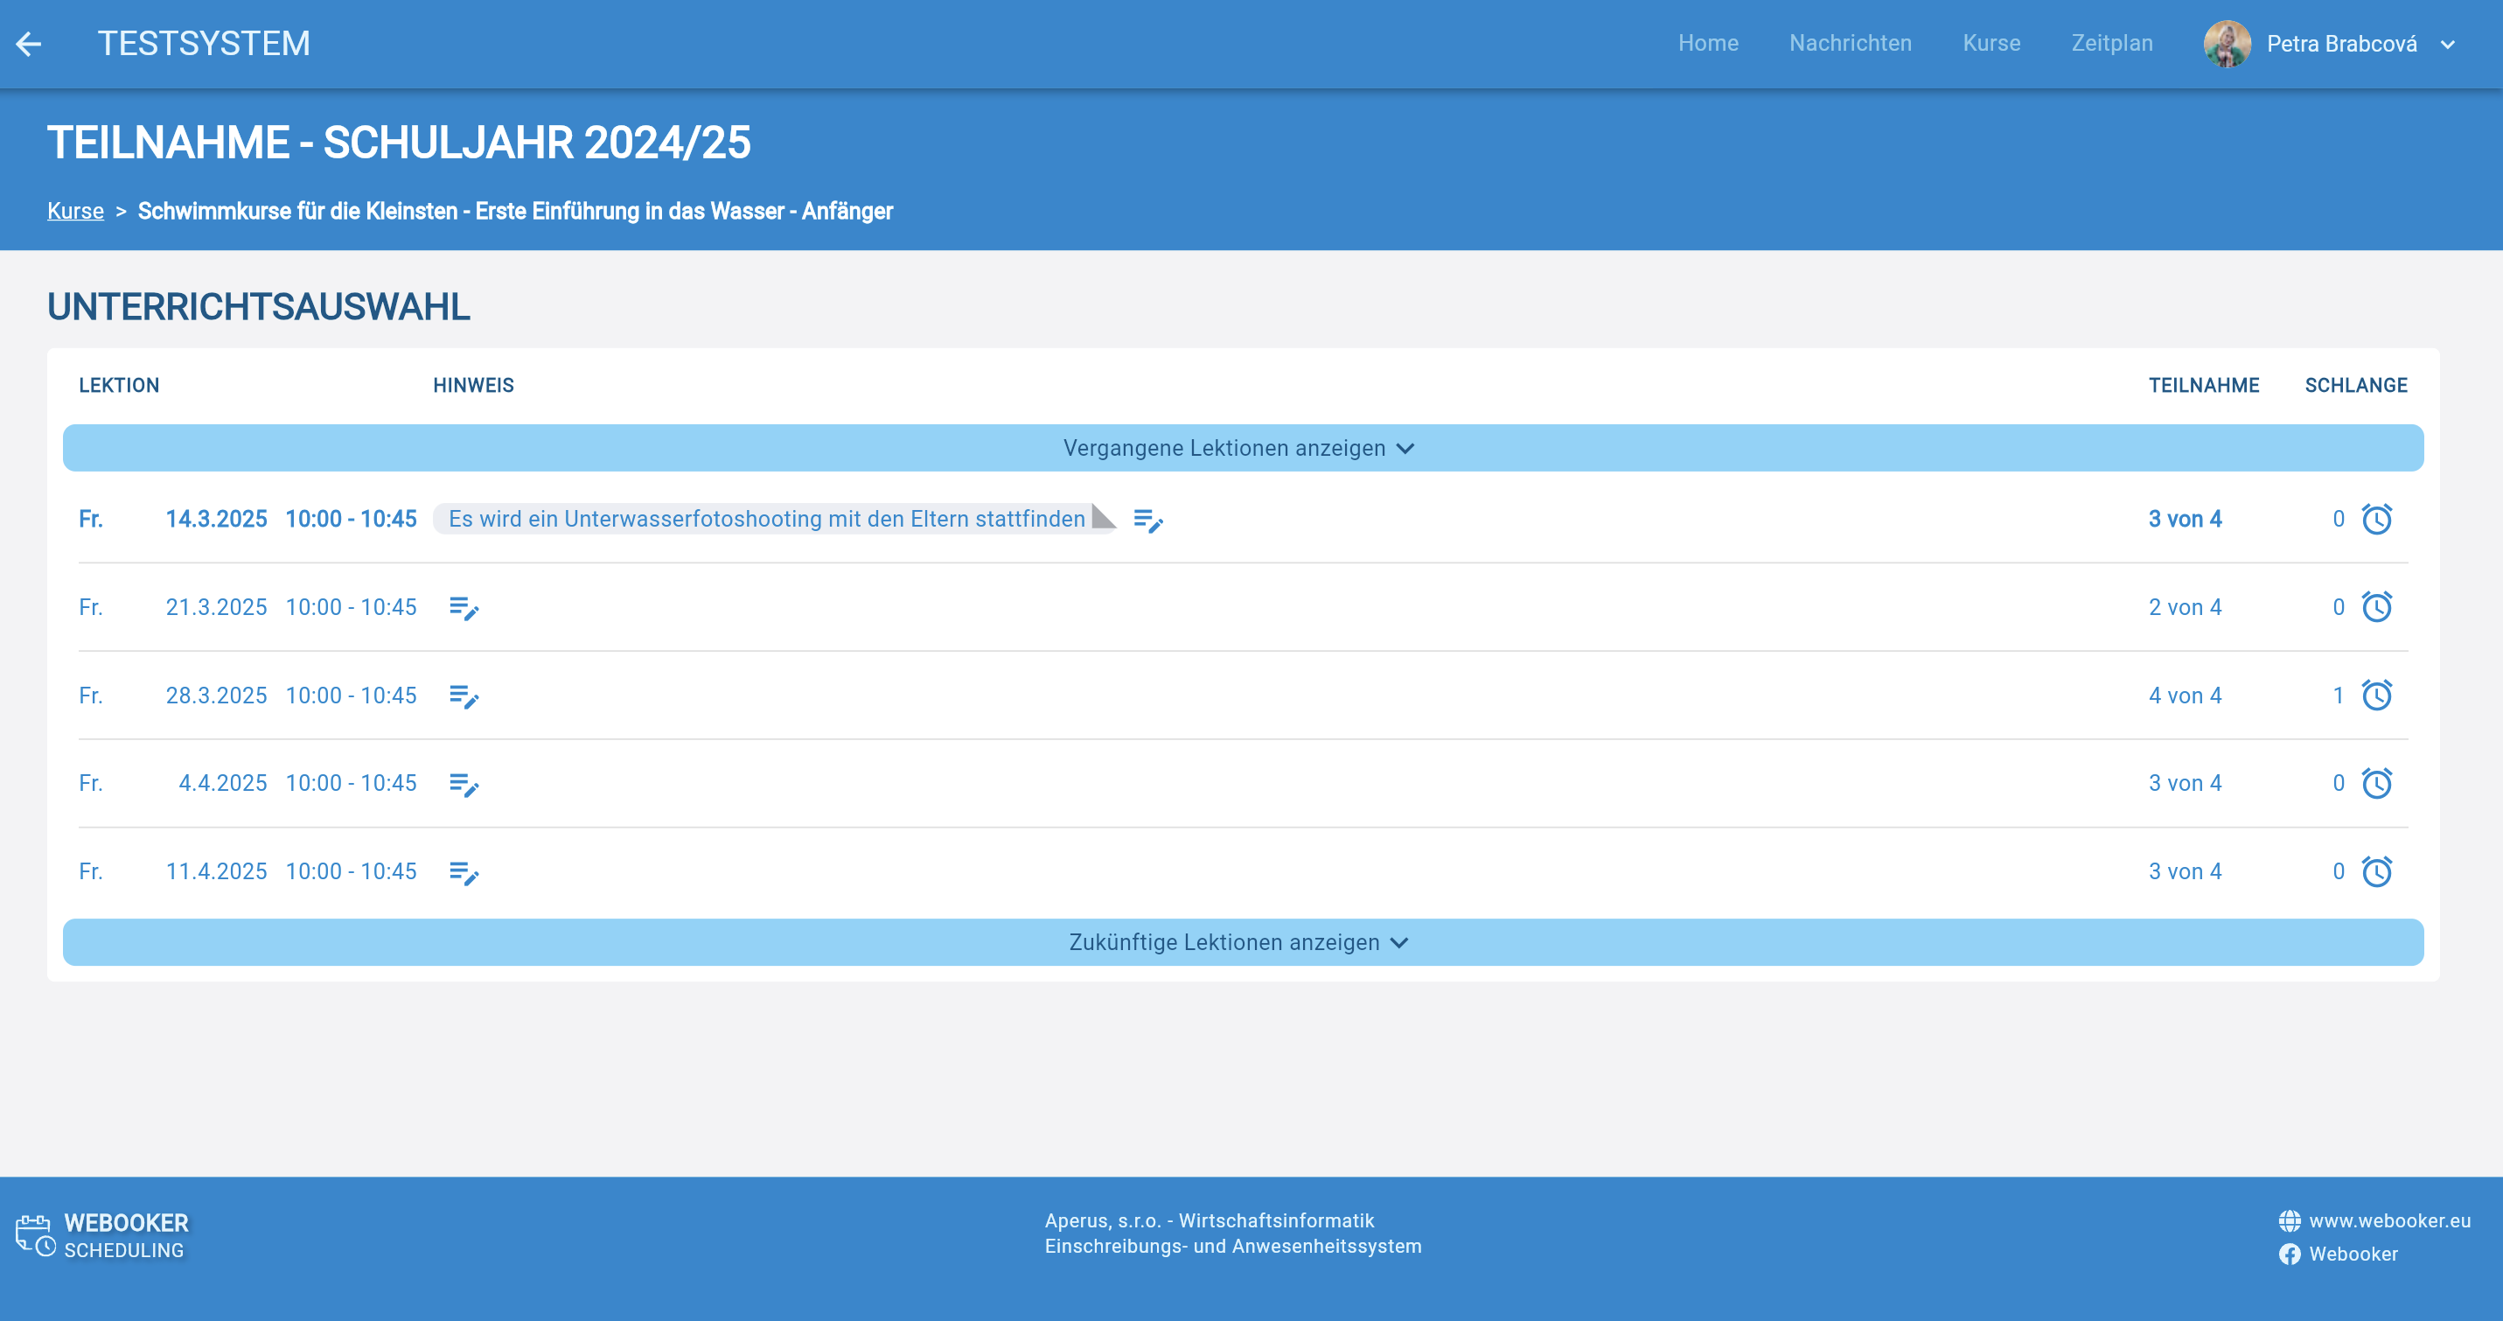Click the queue clock for 21.3.2025
Viewport: 2503px width, 1321px height.
tap(2375, 606)
